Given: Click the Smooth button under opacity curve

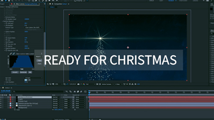Looking at the screenshot, I should point(15,72).
